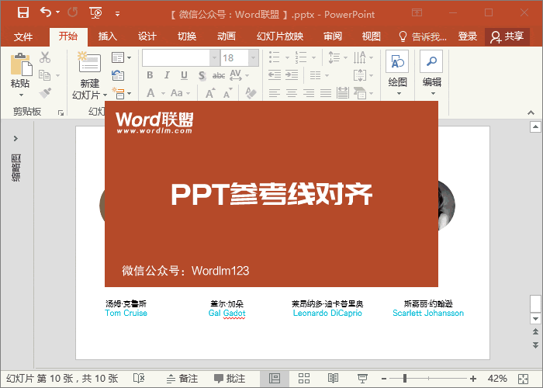Cut selection with the scissors icon
Image resolution: width=543 pixels, height=388 pixels.
(45, 57)
